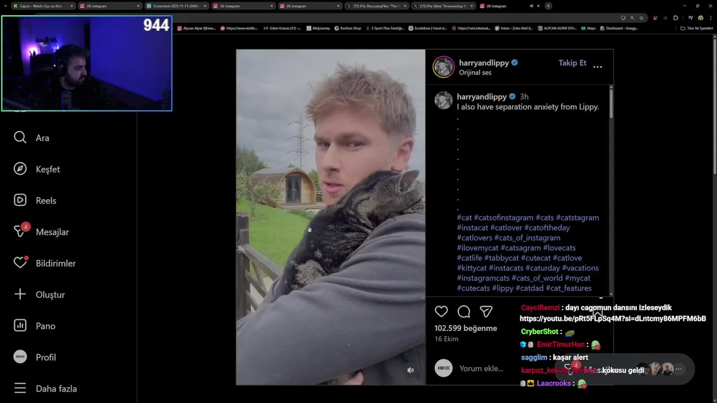Click the Takip Et follow button
Image resolution: width=717 pixels, height=403 pixels.
point(572,63)
